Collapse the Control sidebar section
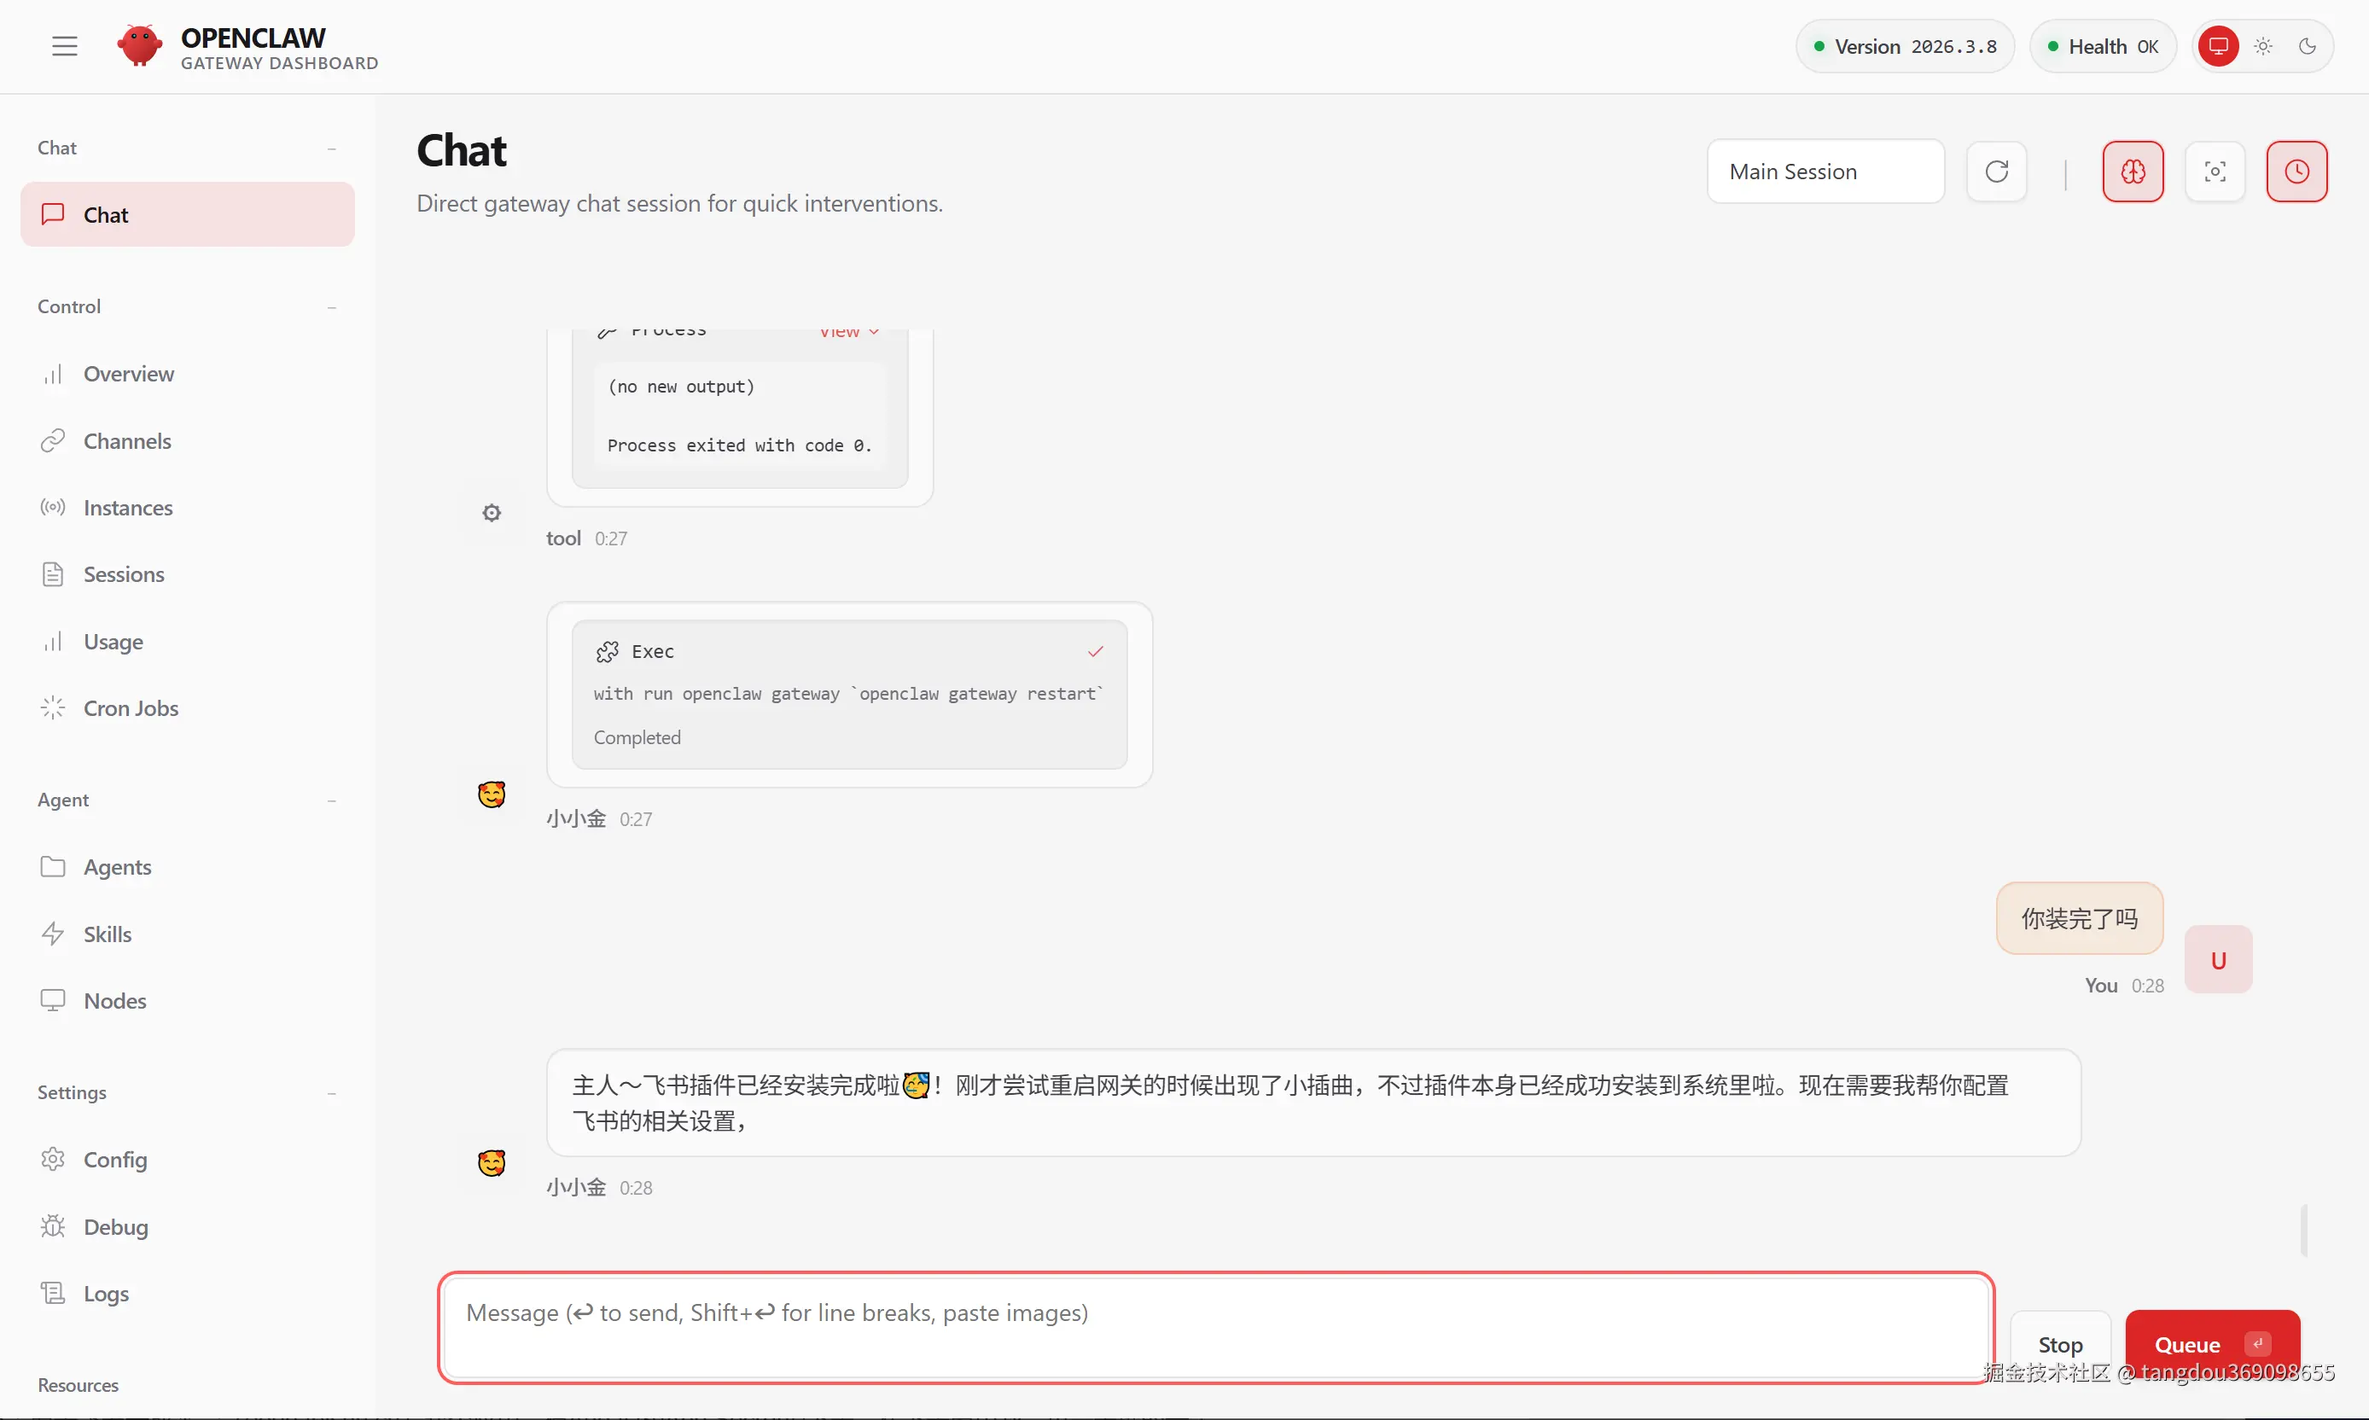Image resolution: width=2369 pixels, height=1420 pixels. (x=331, y=307)
